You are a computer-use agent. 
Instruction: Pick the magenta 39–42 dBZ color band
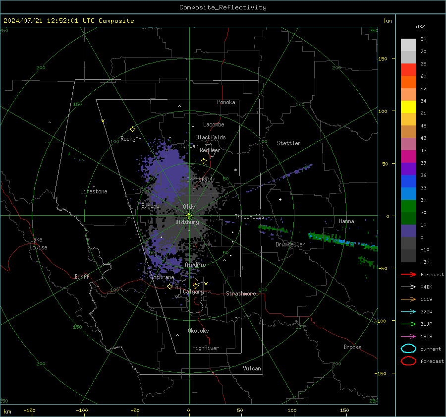tap(408, 157)
